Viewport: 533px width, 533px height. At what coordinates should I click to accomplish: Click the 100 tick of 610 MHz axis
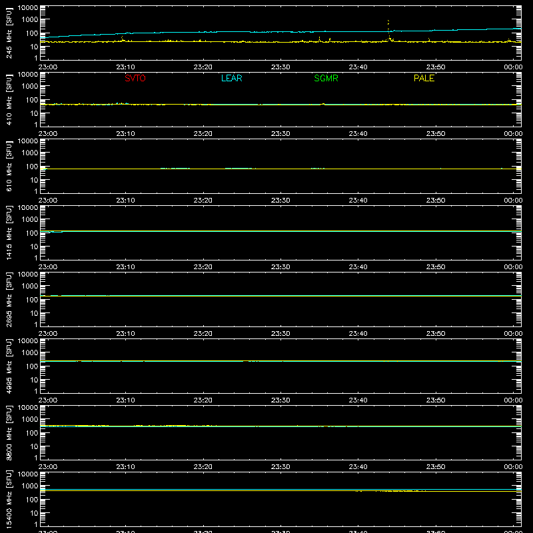coord(32,167)
